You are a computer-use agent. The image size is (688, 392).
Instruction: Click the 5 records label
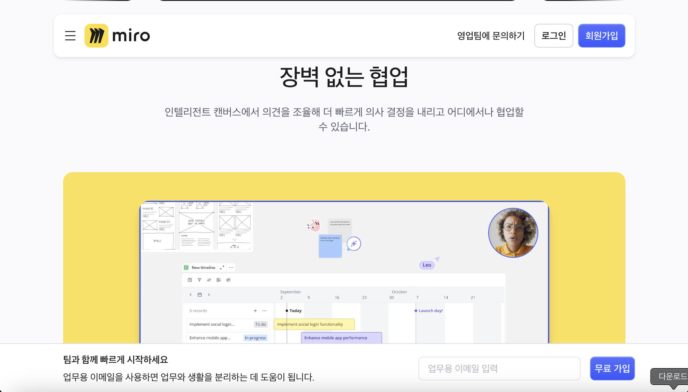click(x=198, y=311)
